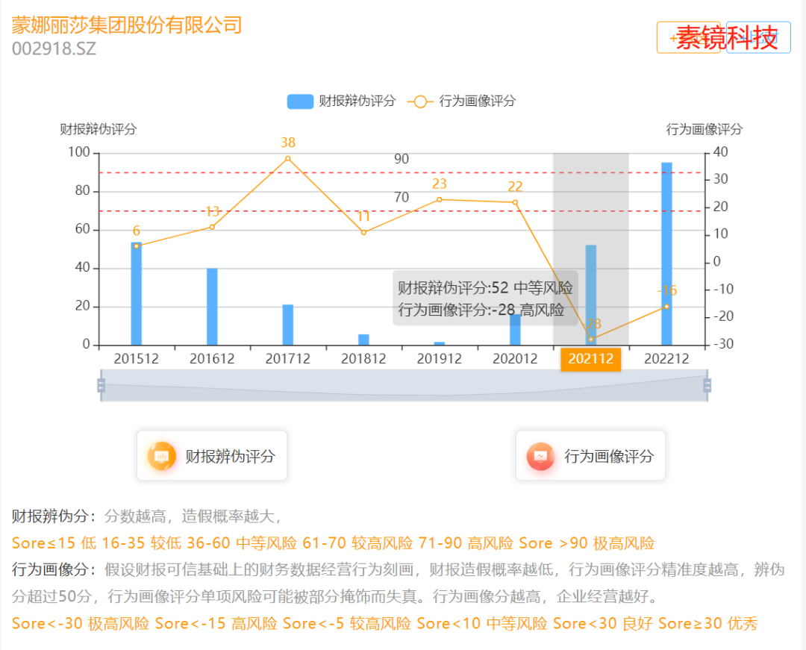Select the 201512 blue bar
Screen dimensions: 806x650
pyautogui.click(x=137, y=293)
